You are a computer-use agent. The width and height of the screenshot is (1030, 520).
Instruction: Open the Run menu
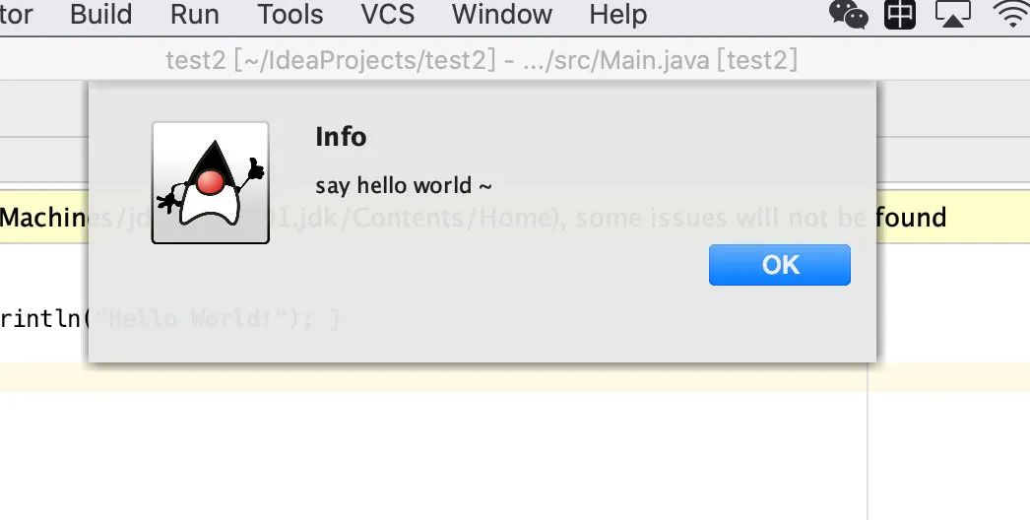(194, 15)
